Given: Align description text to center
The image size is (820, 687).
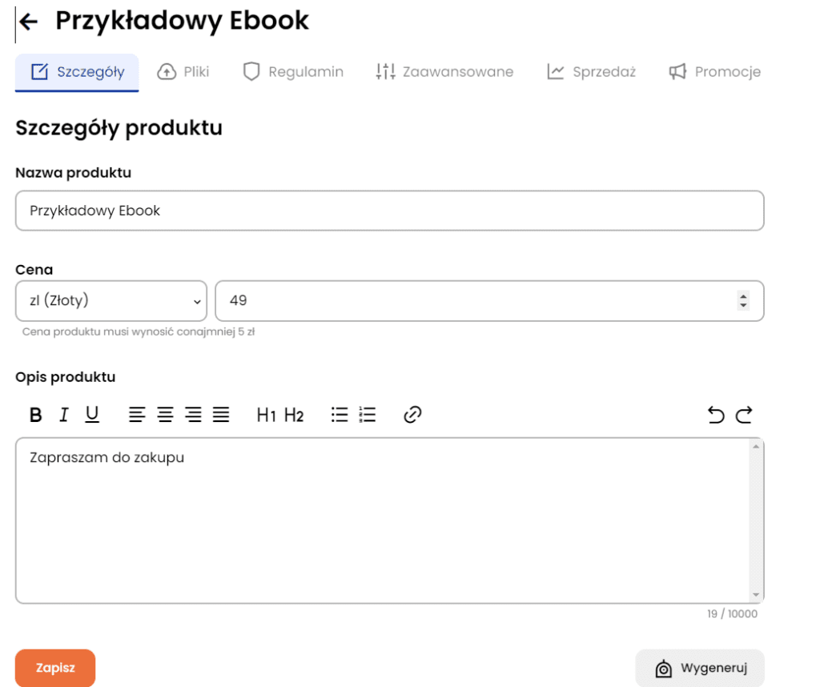Looking at the screenshot, I should tap(165, 415).
